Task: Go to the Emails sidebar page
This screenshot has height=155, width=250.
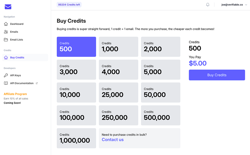Action: pos(14,32)
